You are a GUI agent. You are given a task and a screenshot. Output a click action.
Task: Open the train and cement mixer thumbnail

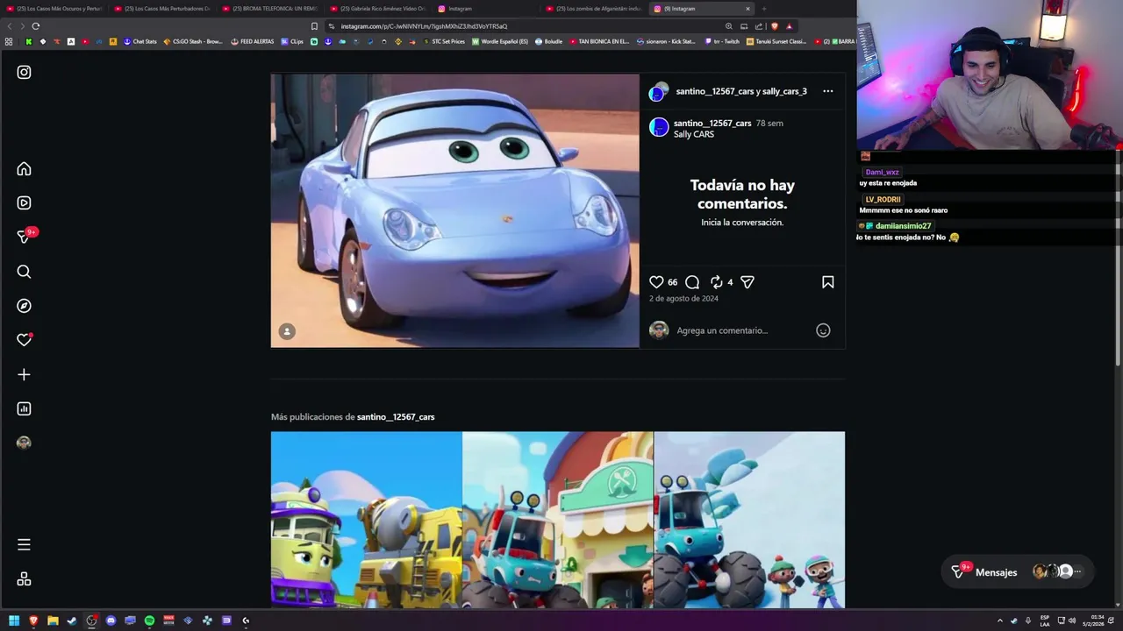click(x=366, y=520)
